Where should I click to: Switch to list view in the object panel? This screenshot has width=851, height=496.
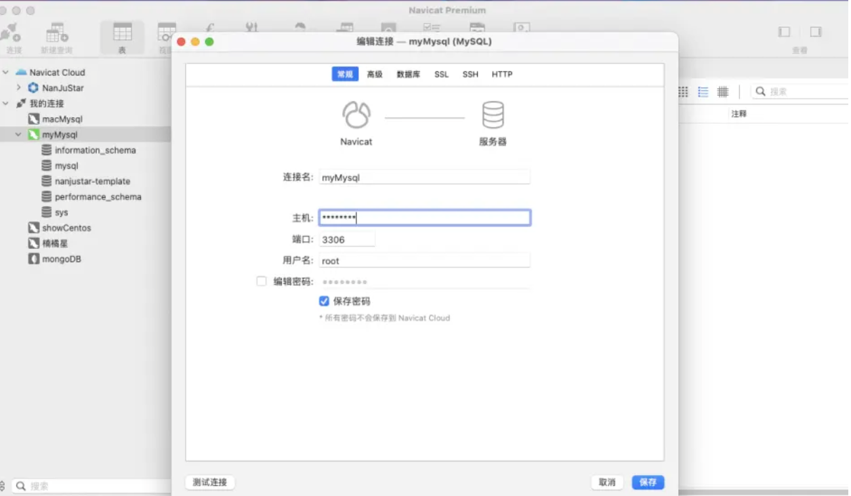(703, 91)
